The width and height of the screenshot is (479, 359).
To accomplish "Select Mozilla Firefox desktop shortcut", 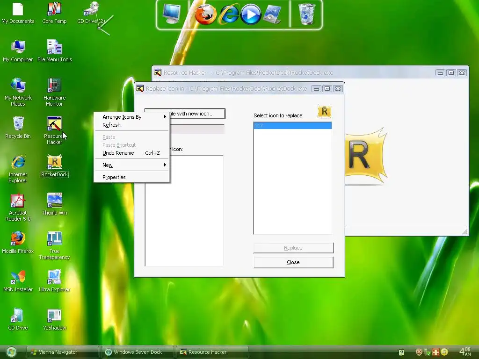I will point(18,243).
